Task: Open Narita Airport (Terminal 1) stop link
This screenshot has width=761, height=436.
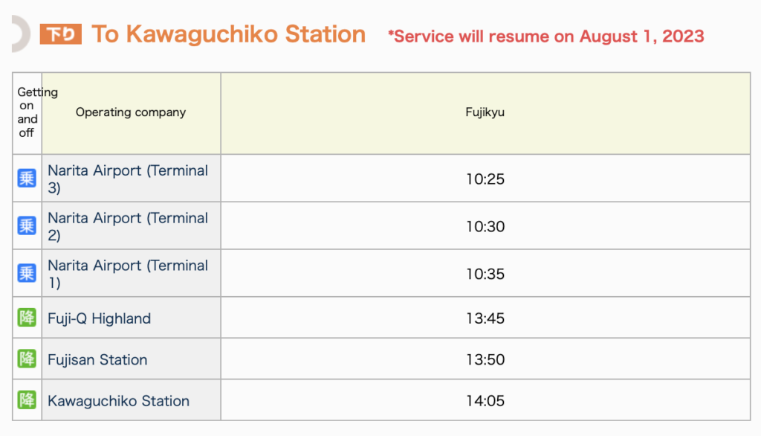Action: pyautogui.click(x=128, y=274)
